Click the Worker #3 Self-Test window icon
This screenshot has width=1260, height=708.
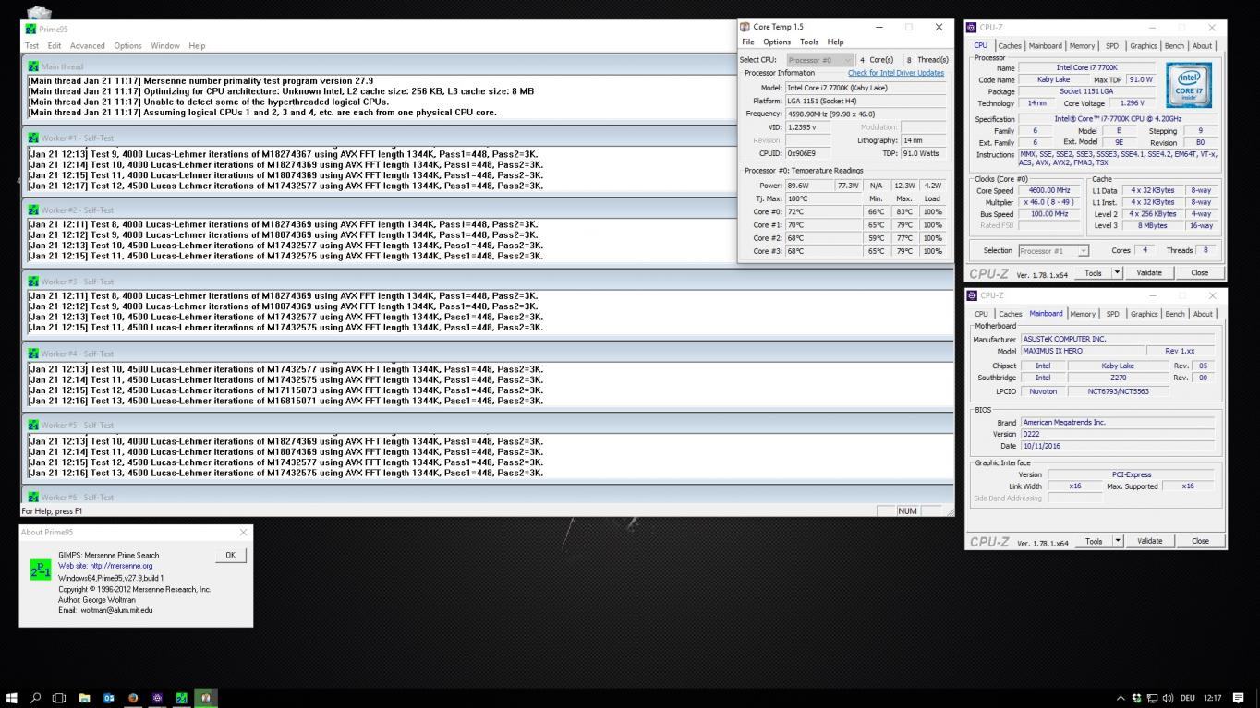click(x=33, y=282)
